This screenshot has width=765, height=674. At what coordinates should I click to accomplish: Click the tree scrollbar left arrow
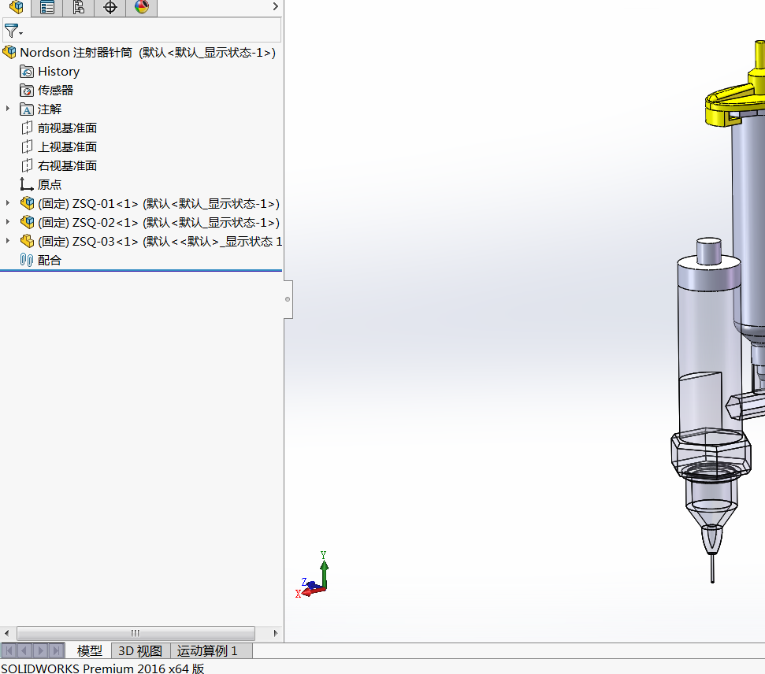[x=6, y=633]
